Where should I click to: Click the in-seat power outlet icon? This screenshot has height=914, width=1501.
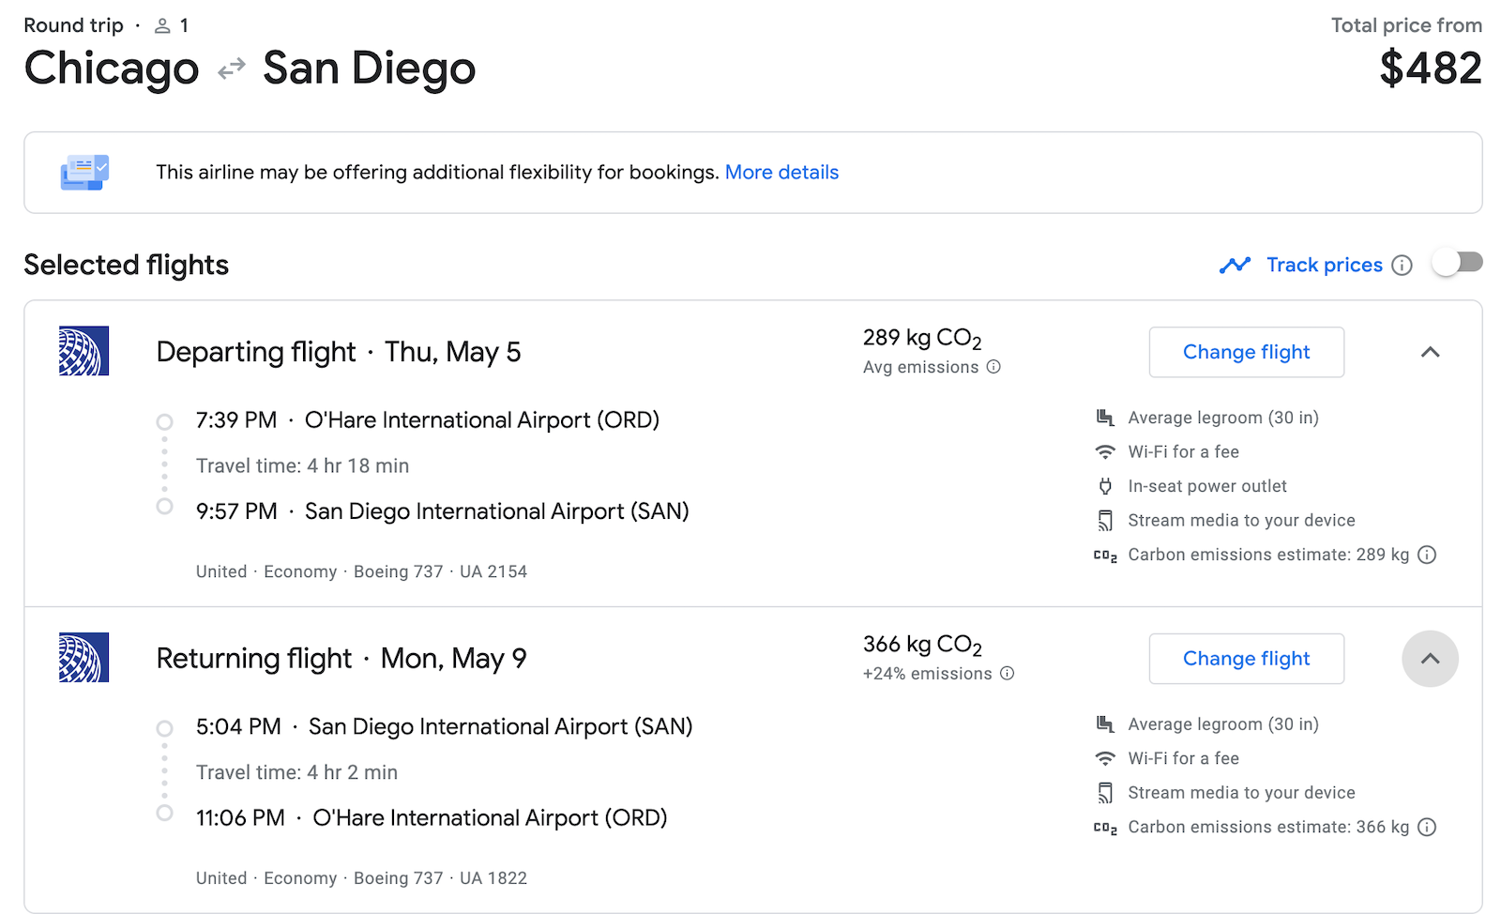coord(1104,486)
